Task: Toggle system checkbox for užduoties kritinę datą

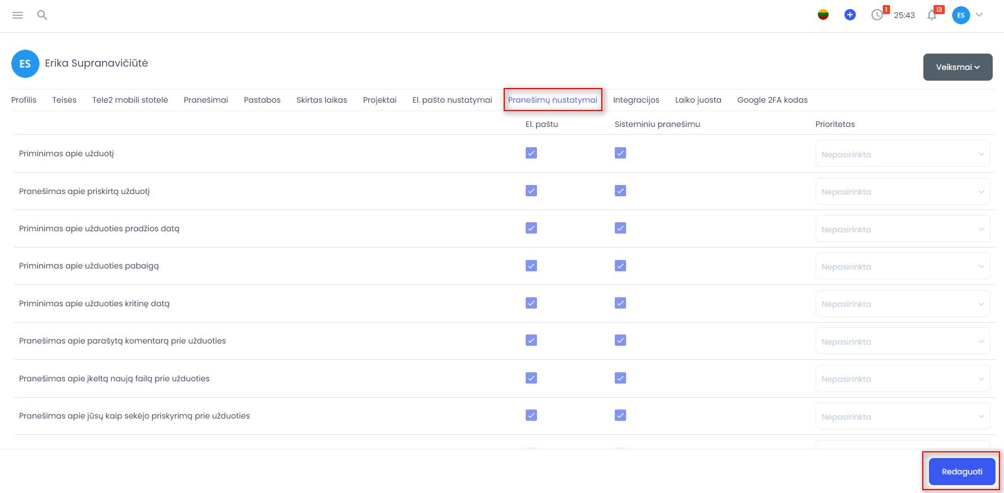Action: pos(620,303)
